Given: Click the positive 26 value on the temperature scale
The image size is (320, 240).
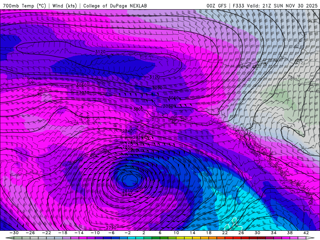Looking at the screenshot, I should coord(241,233).
